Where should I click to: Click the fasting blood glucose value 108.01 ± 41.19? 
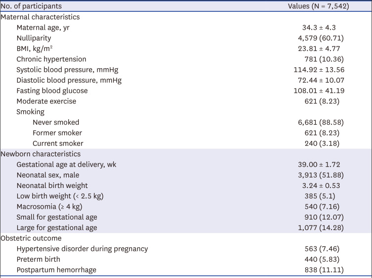(x=319, y=91)
